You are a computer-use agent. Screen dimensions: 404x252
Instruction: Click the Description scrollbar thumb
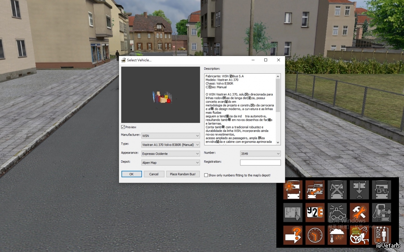click(x=278, y=95)
